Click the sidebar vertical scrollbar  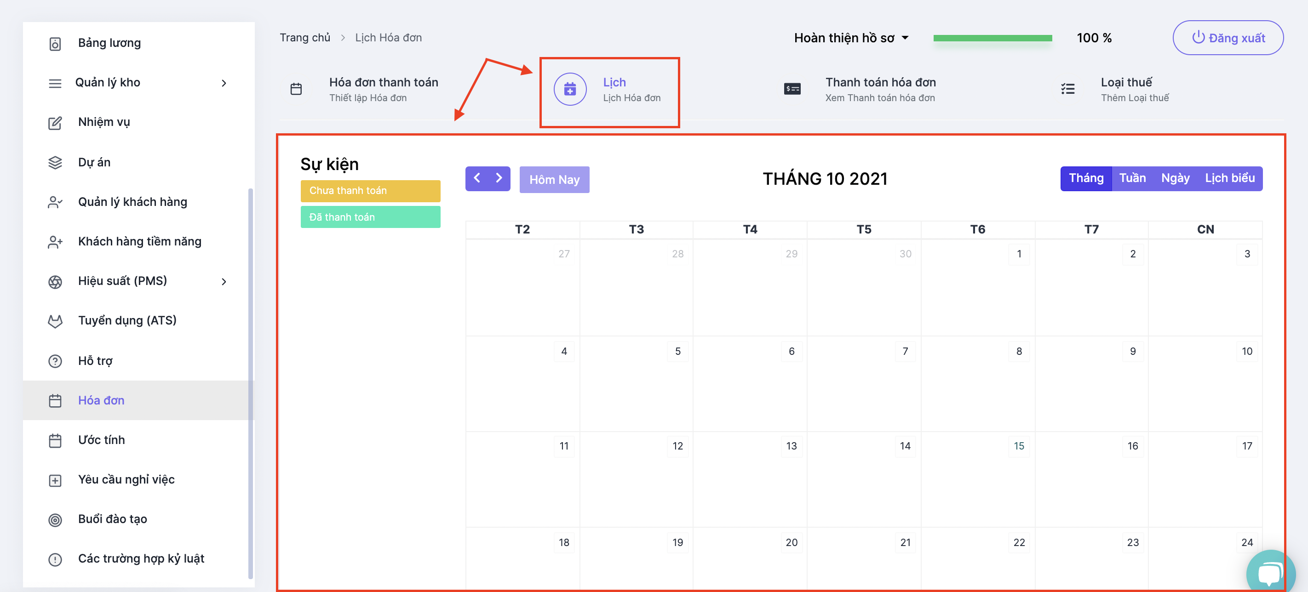[250, 383]
